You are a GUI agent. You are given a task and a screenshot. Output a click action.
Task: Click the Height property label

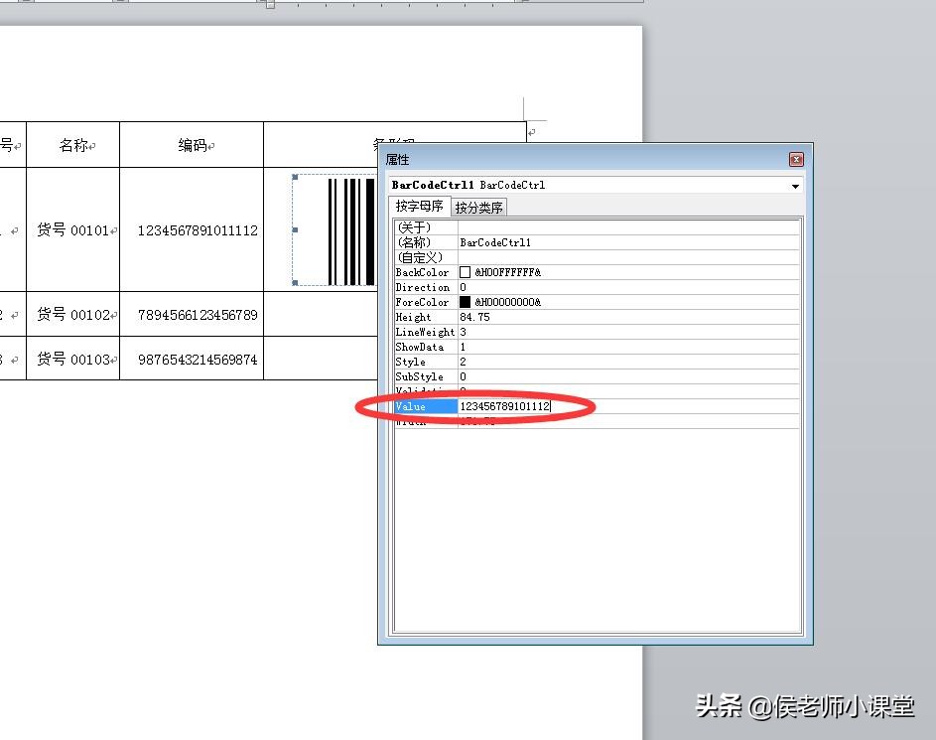click(x=413, y=317)
